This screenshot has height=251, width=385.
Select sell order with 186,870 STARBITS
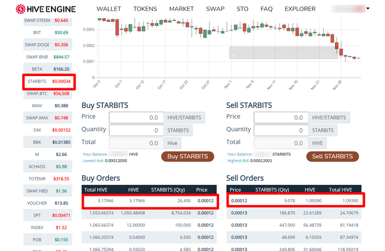[x=294, y=213]
